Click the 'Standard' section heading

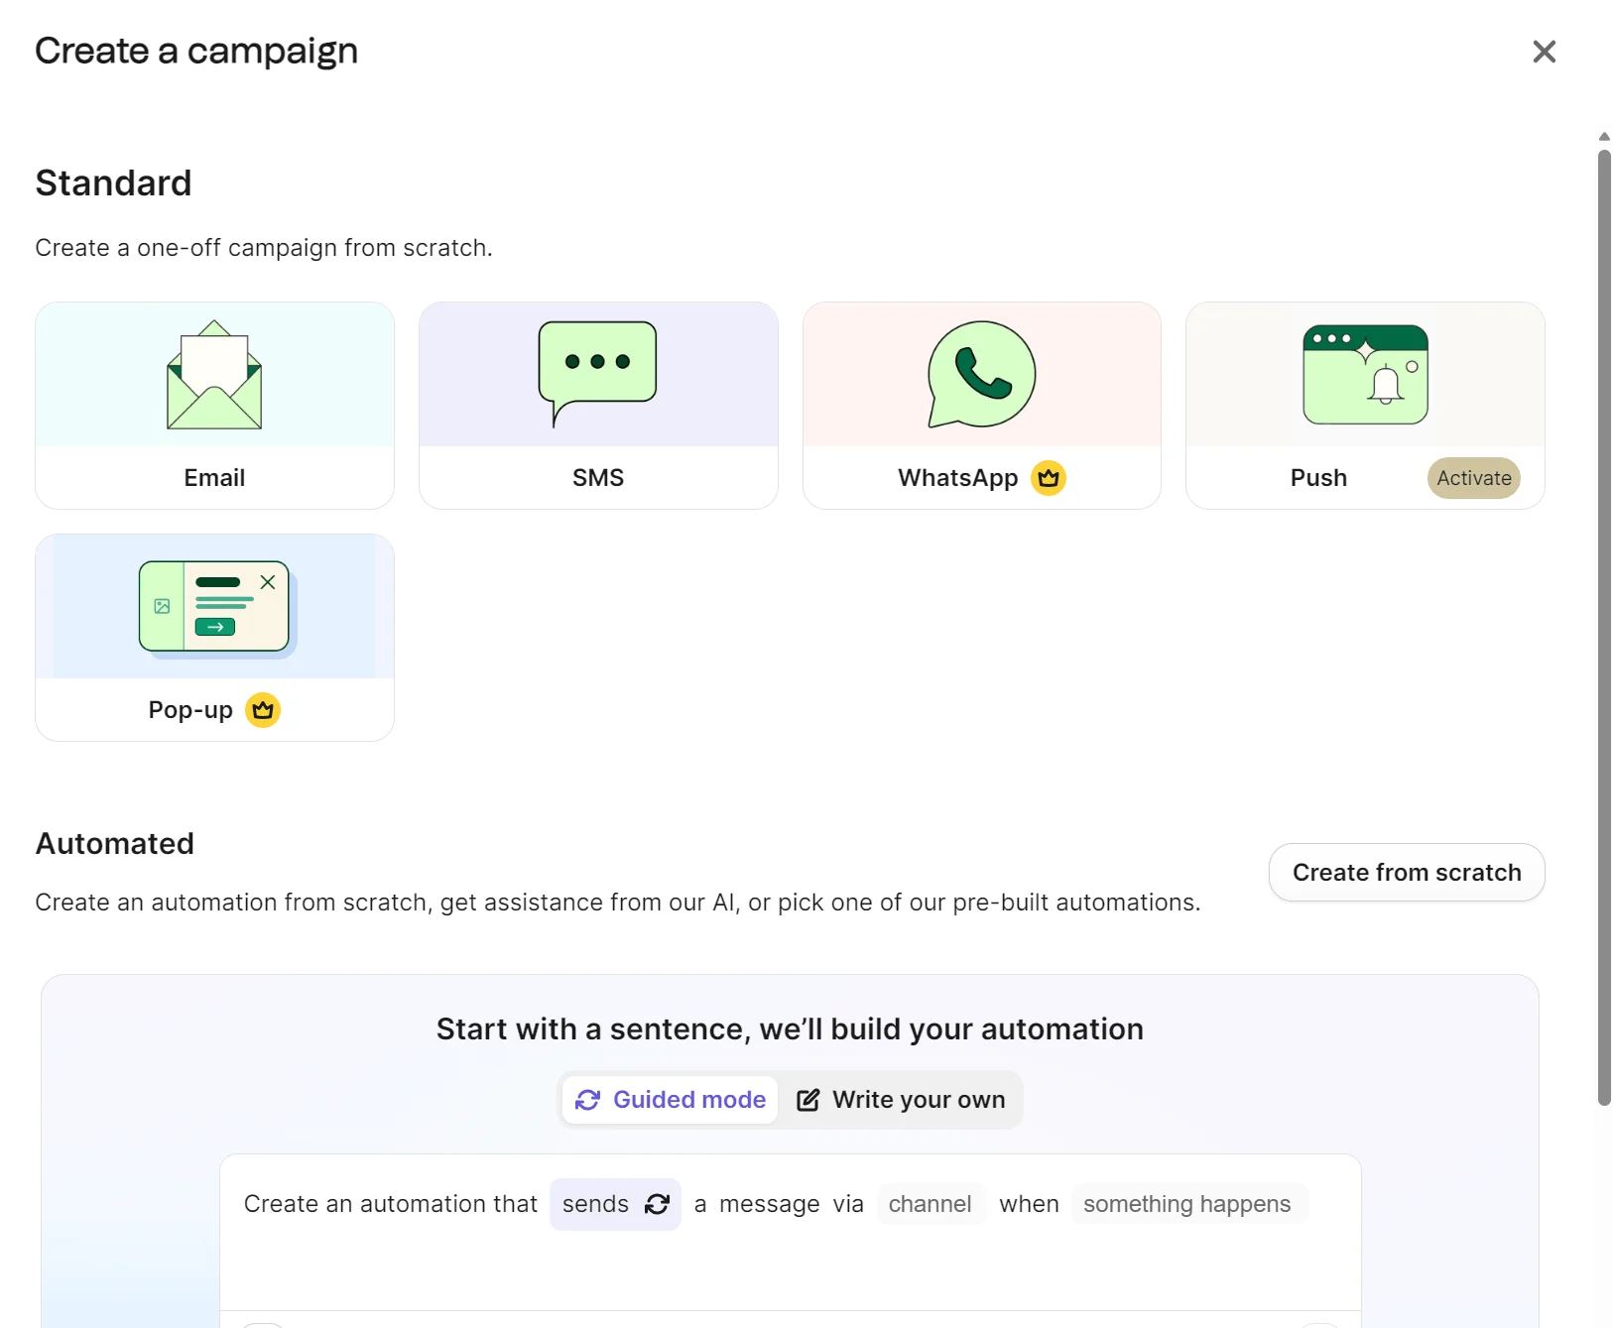113,183
